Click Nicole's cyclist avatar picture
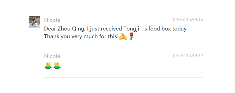The height and width of the screenshot is (93, 235). [x=34, y=22]
